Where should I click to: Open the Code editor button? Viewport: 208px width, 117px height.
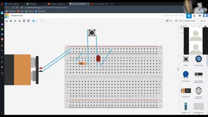tap(169, 21)
